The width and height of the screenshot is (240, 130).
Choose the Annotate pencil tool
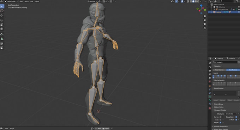2,34
